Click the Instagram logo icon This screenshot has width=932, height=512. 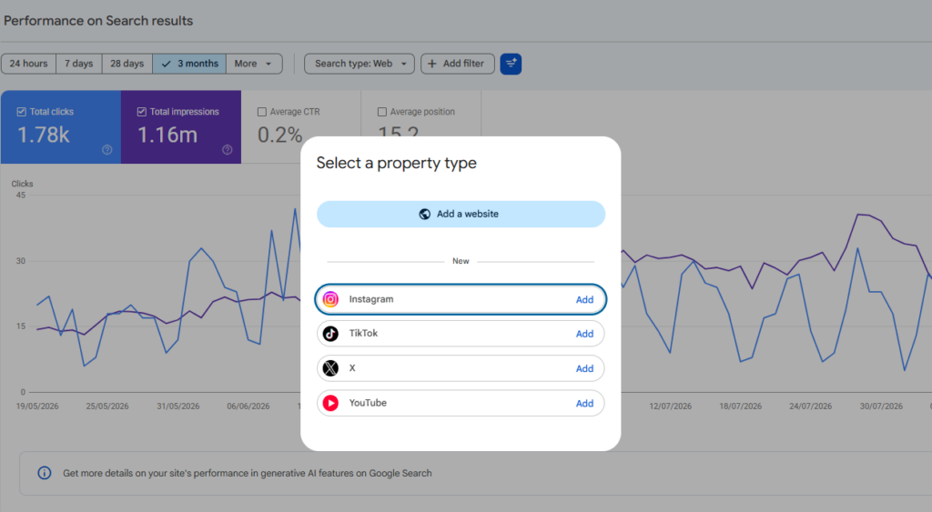(x=330, y=299)
